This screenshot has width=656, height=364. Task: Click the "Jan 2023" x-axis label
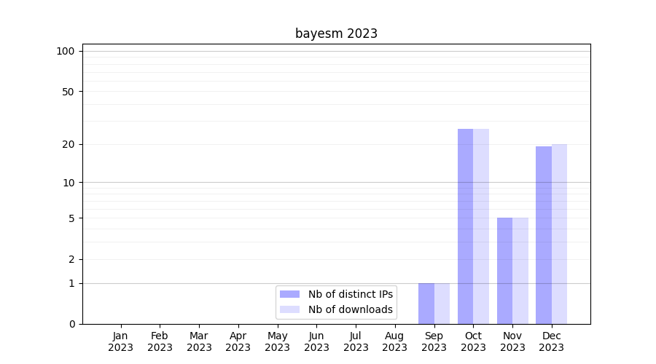(121, 341)
